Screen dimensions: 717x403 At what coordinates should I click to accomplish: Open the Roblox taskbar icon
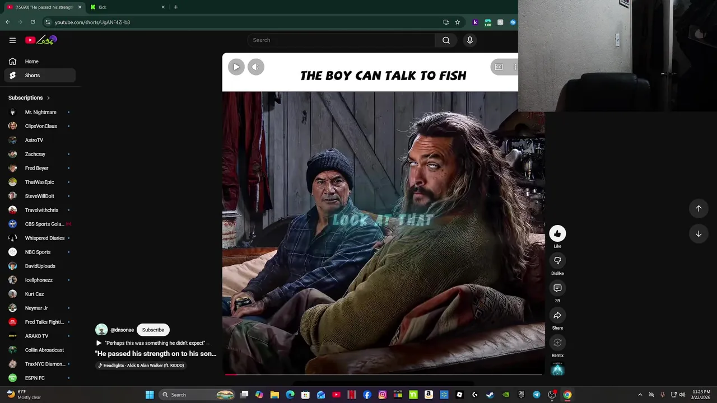point(459,395)
